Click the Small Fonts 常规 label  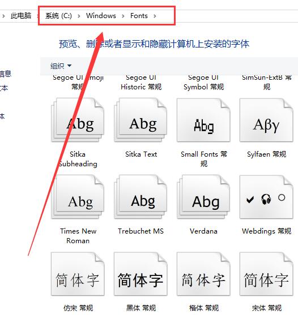(x=204, y=159)
